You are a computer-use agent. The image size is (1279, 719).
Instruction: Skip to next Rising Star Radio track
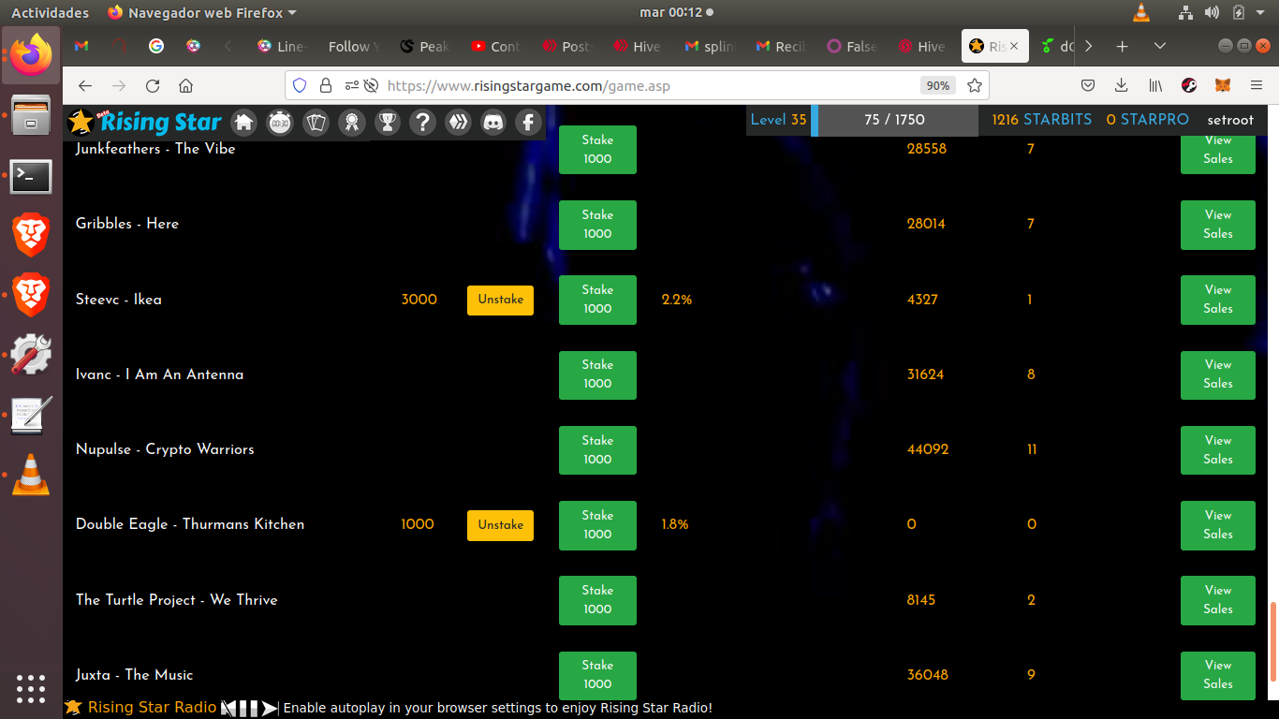270,708
